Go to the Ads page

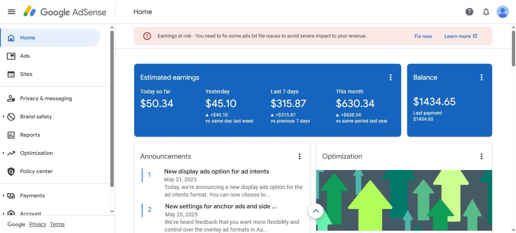25,56
